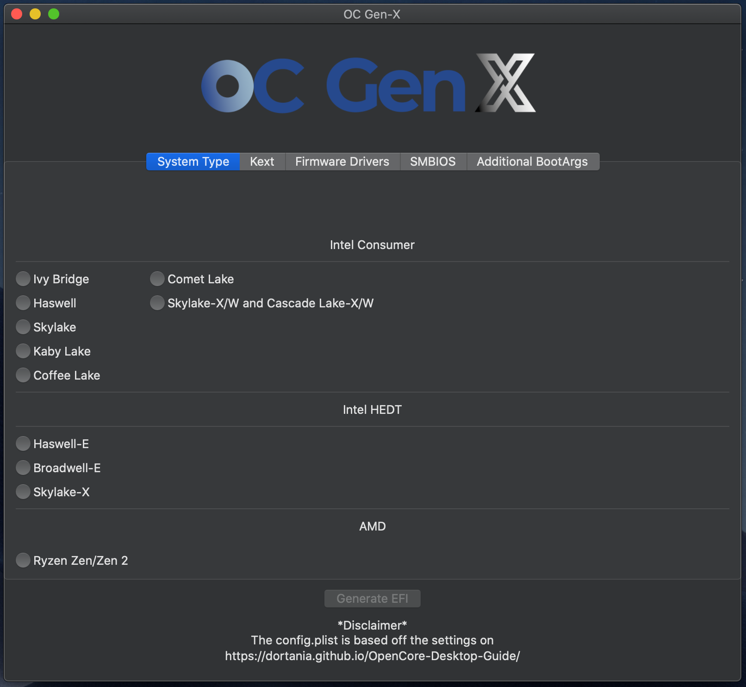Click the Intel HEDT section heading
Viewport: 746px width, 687px height.
point(372,410)
